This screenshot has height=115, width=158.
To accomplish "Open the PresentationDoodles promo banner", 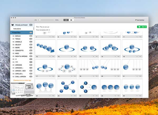I will (x=22, y=89).
